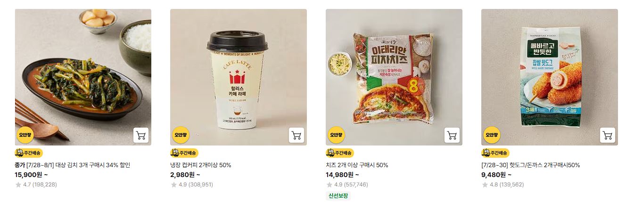
Task: Open the 냉장 컵커피 2개이상 50% title link
Action: tap(201, 165)
